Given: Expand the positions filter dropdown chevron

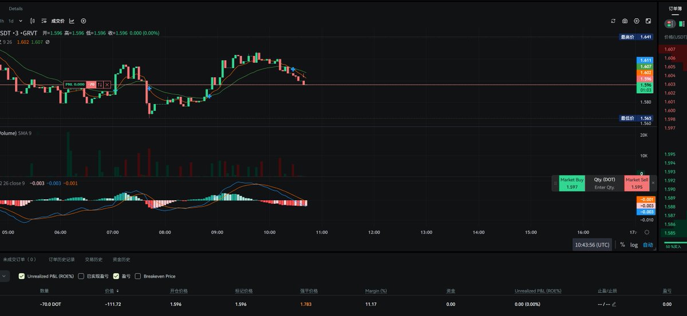Looking at the screenshot, I should pos(5,276).
